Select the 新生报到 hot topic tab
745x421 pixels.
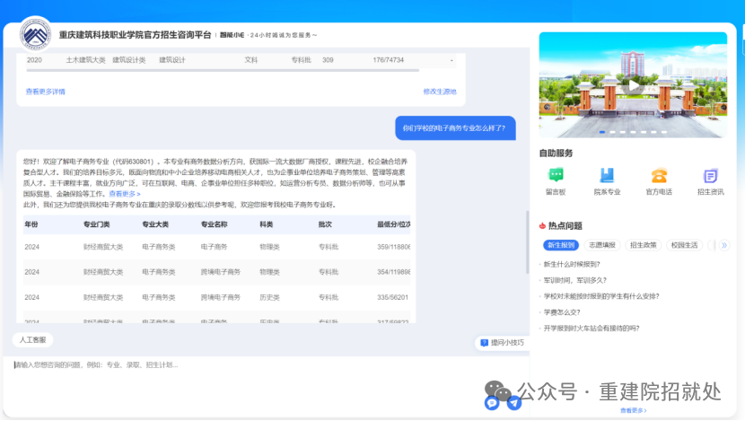[x=560, y=244]
